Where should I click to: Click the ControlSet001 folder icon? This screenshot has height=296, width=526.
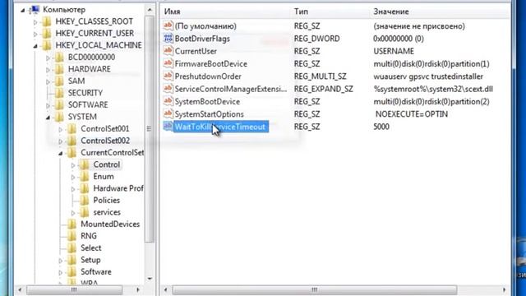click(x=72, y=128)
